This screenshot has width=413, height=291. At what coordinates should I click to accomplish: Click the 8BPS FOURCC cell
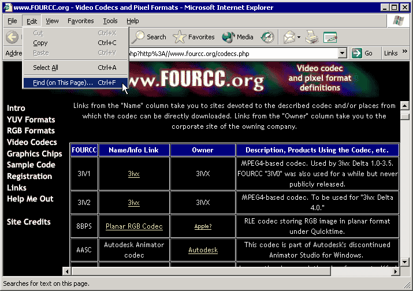(x=84, y=226)
